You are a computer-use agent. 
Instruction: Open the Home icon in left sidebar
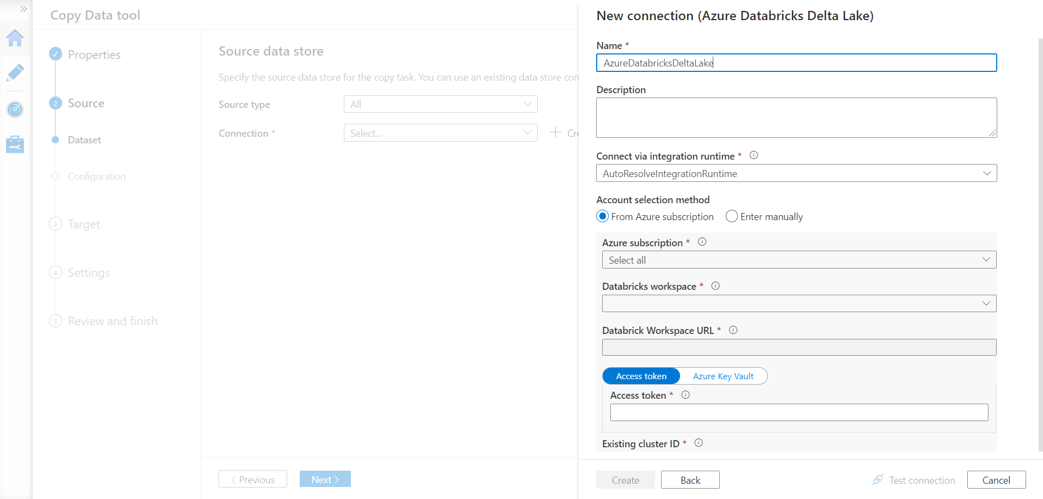[15, 38]
